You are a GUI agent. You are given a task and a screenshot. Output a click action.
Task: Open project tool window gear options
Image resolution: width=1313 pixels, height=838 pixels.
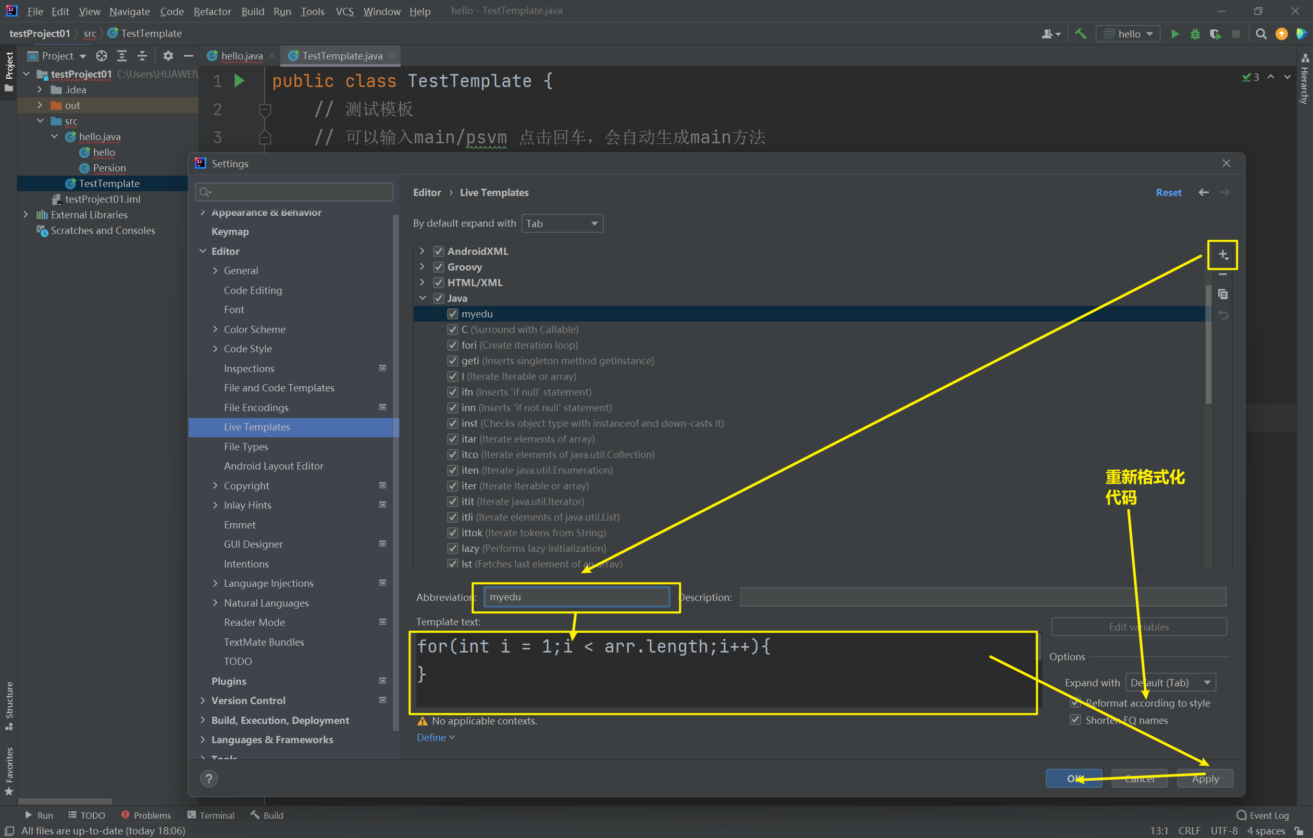[168, 56]
